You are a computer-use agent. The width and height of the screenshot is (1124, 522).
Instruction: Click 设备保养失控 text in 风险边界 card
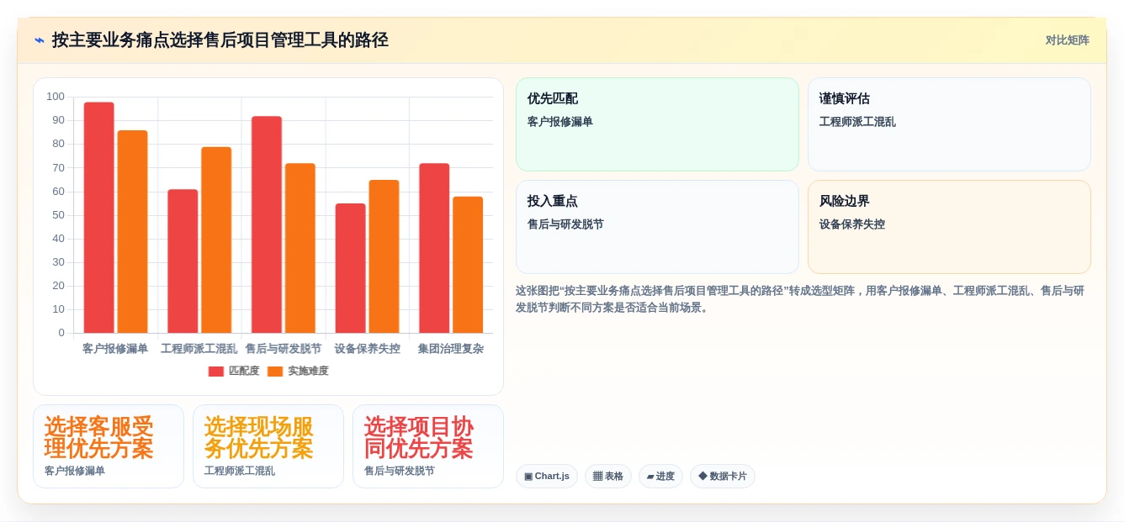coord(852,224)
